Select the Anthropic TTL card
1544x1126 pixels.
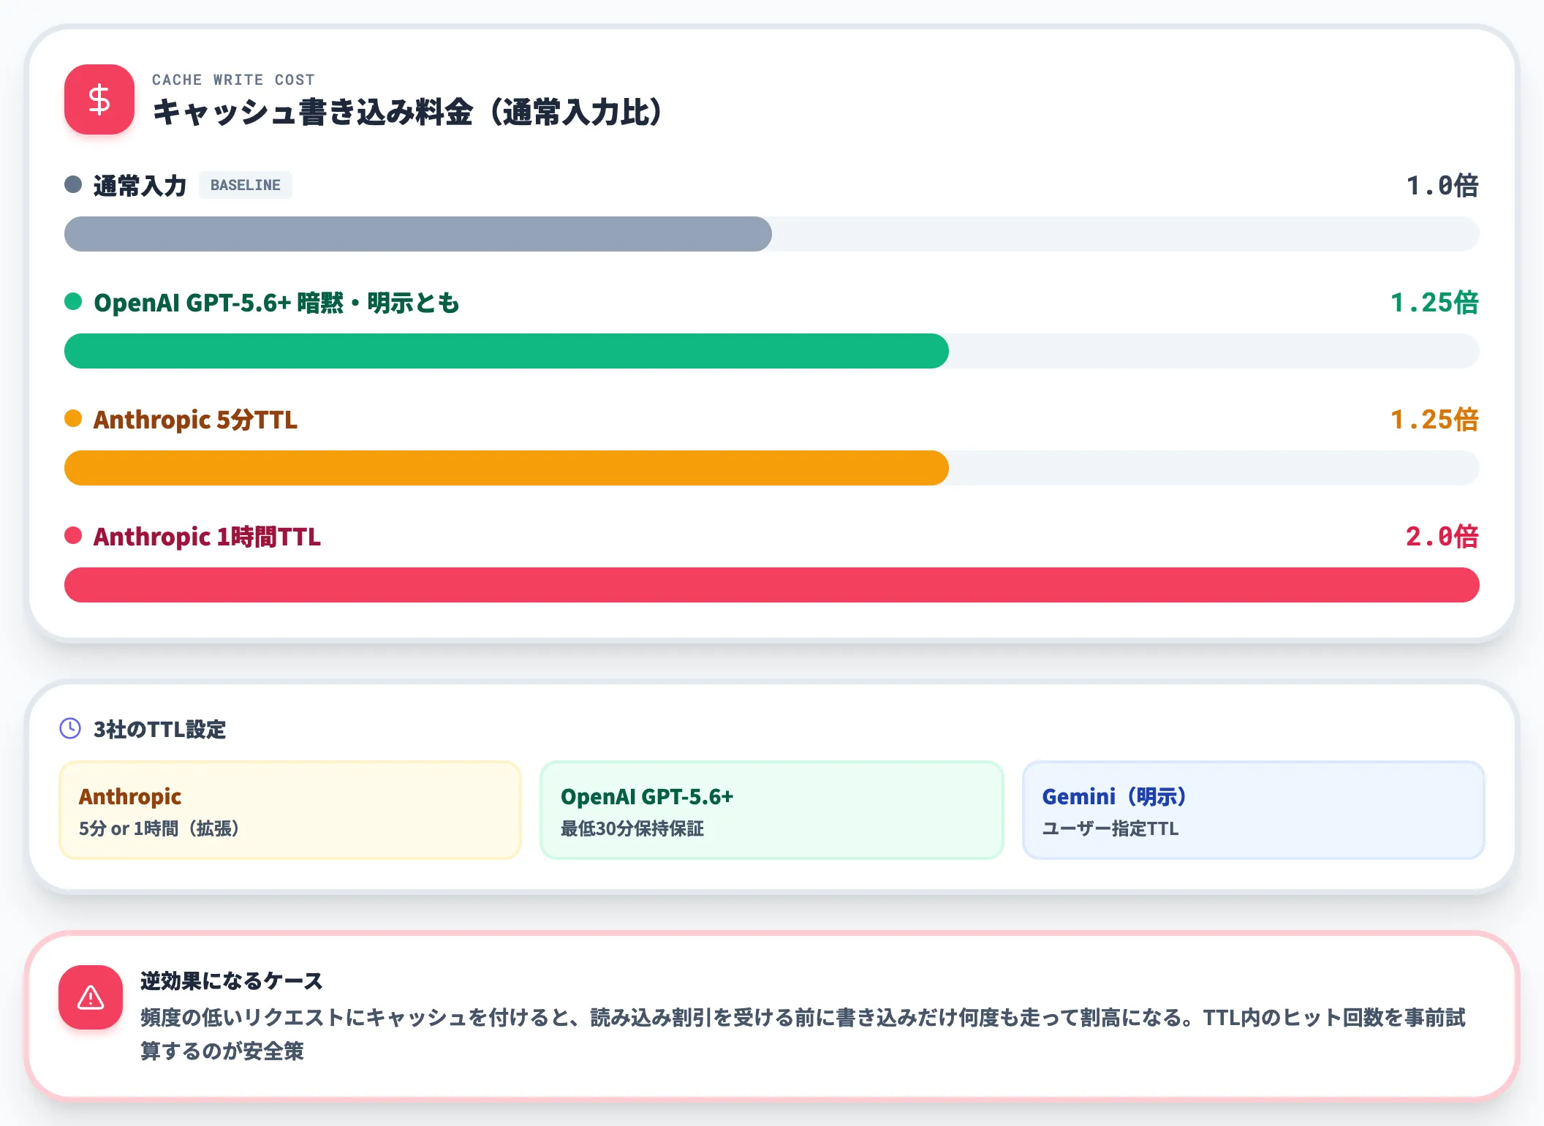point(290,810)
